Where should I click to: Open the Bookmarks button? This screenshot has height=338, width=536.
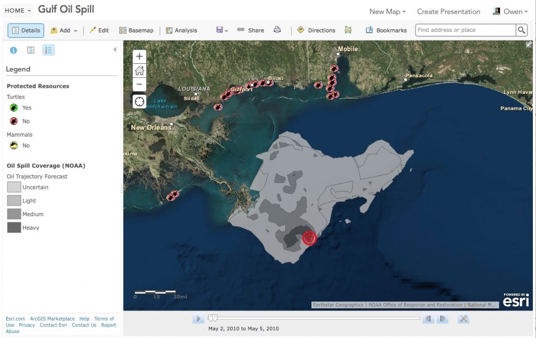pos(386,30)
